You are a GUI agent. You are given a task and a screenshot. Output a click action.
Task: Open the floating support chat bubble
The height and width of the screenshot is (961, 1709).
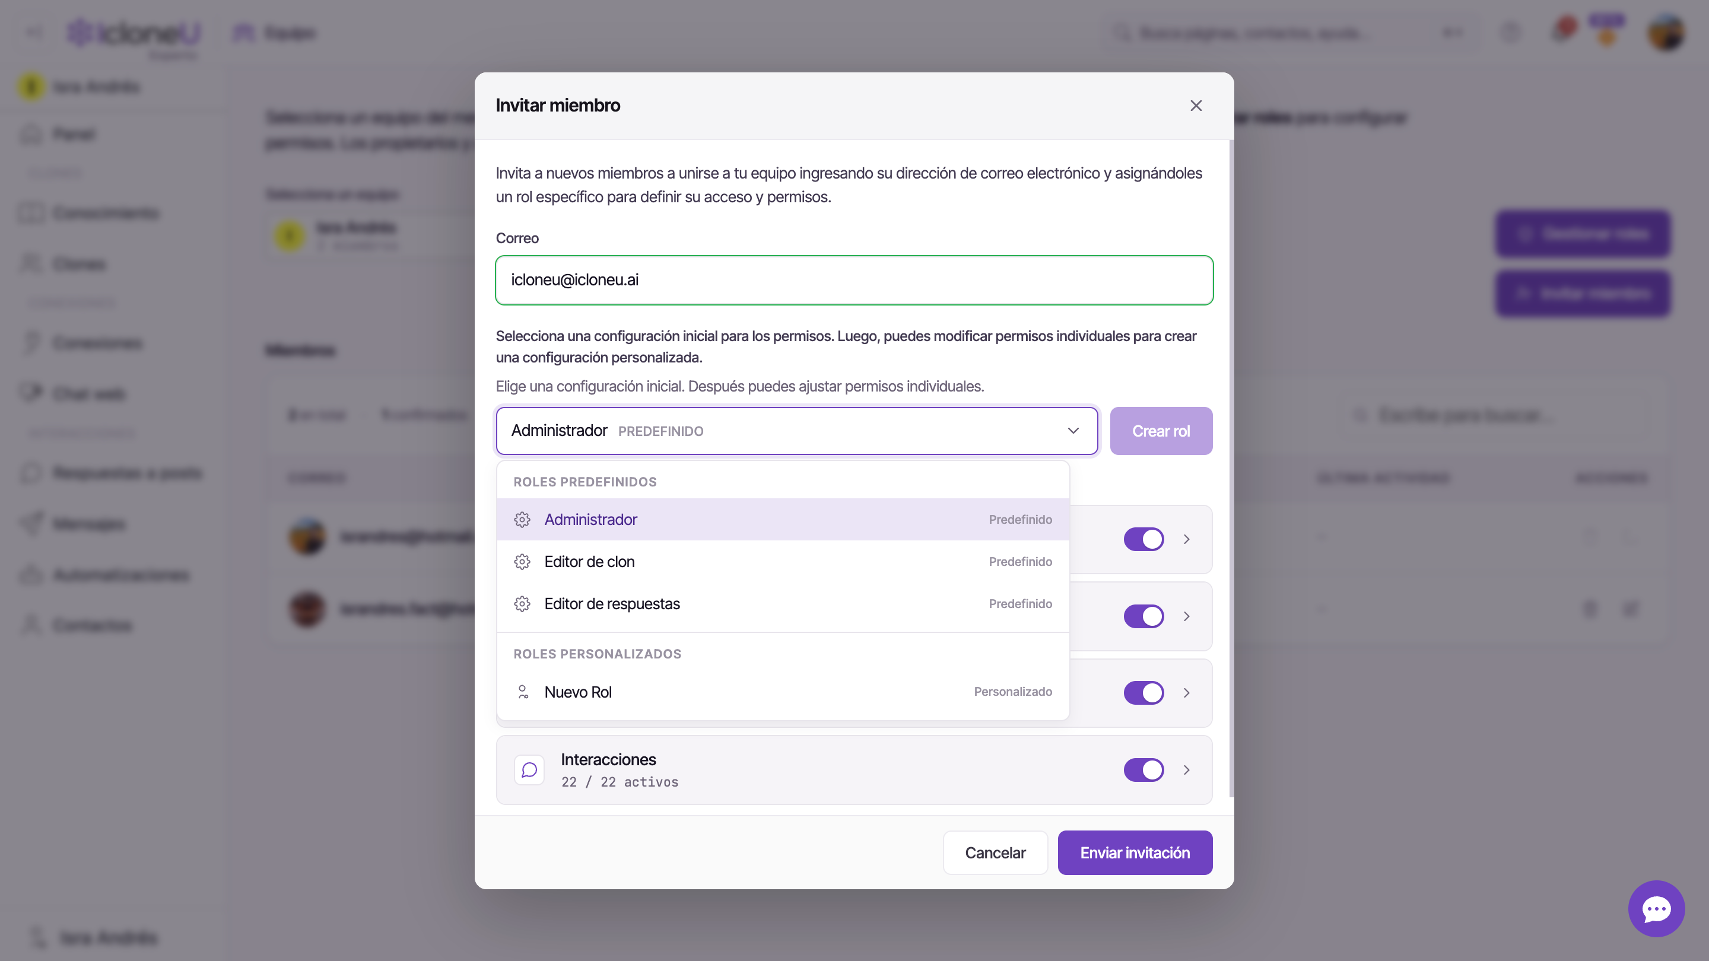click(1656, 909)
